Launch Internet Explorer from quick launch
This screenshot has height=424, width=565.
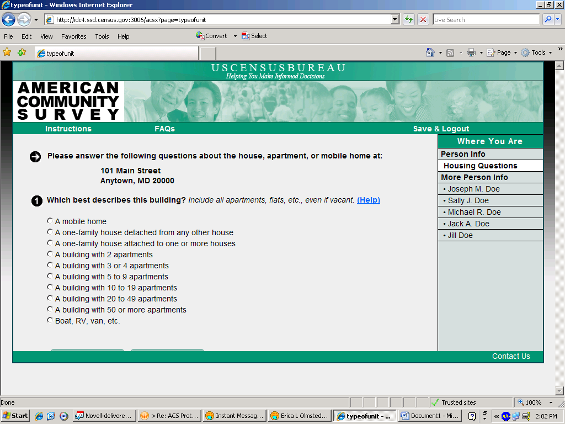[39, 416]
